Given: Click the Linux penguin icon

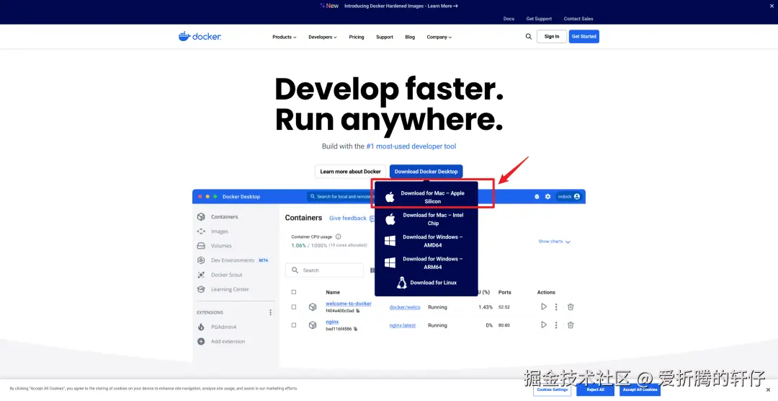Looking at the screenshot, I should tap(402, 283).
